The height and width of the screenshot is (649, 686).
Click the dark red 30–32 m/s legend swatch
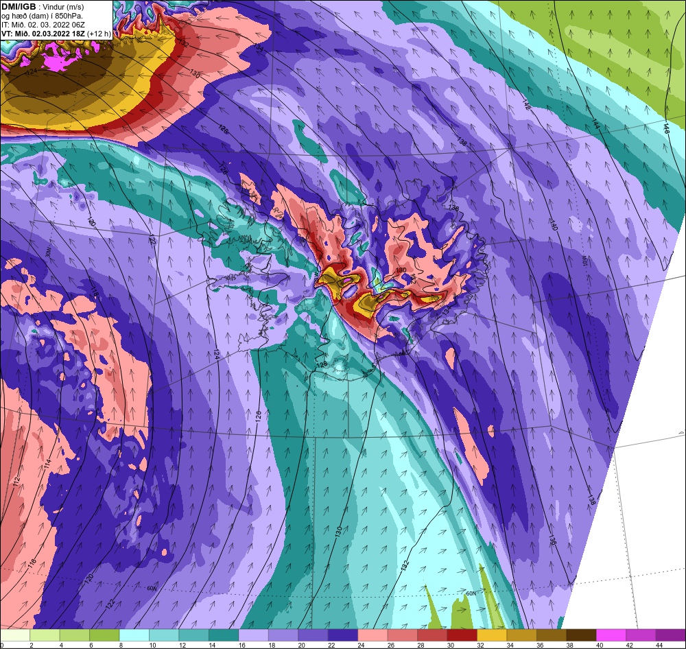click(x=462, y=635)
